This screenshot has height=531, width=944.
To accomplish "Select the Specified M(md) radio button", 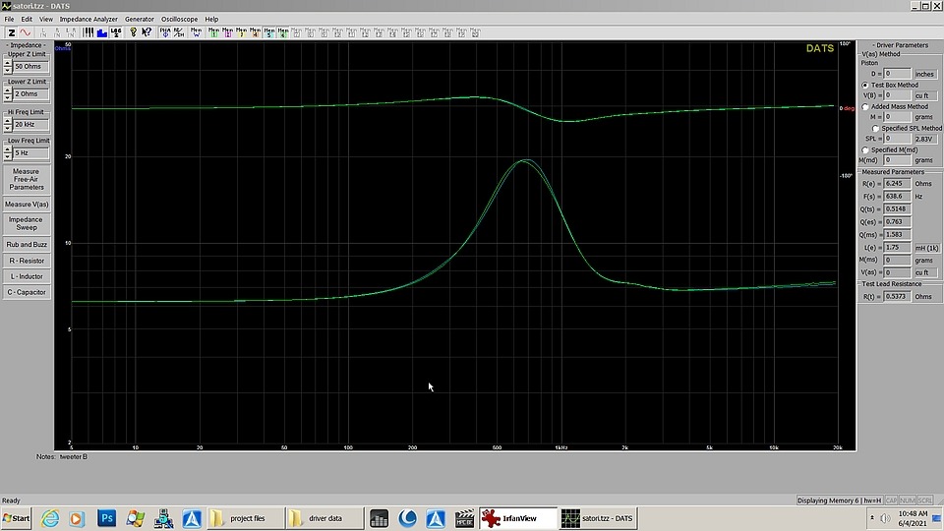I will click(x=865, y=149).
